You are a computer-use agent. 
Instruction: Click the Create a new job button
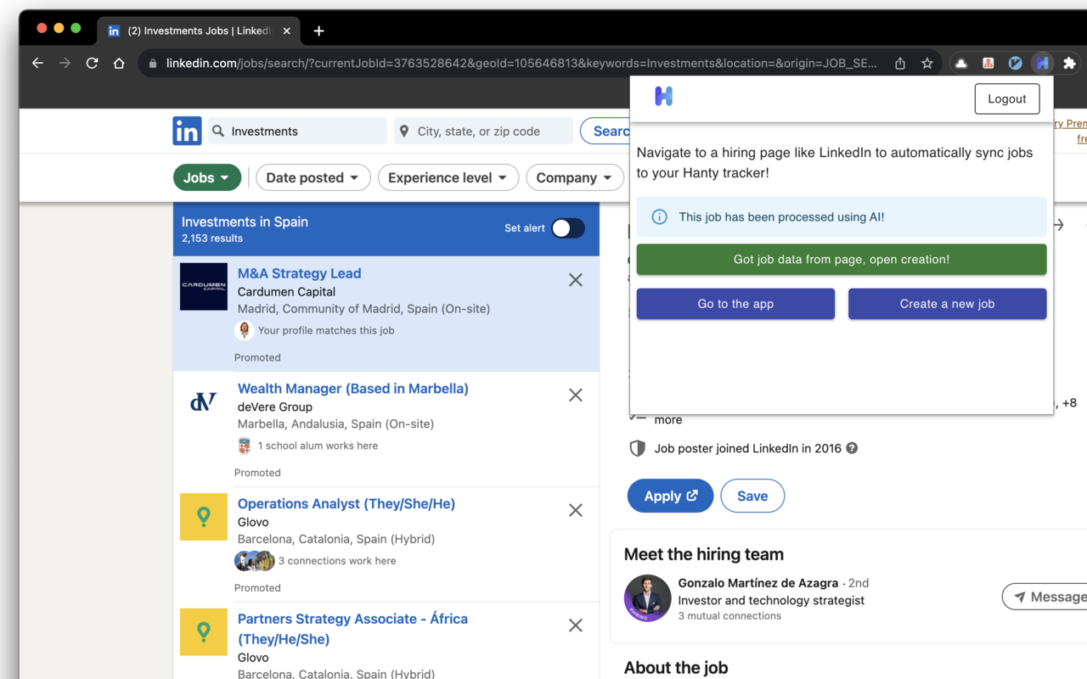click(947, 304)
